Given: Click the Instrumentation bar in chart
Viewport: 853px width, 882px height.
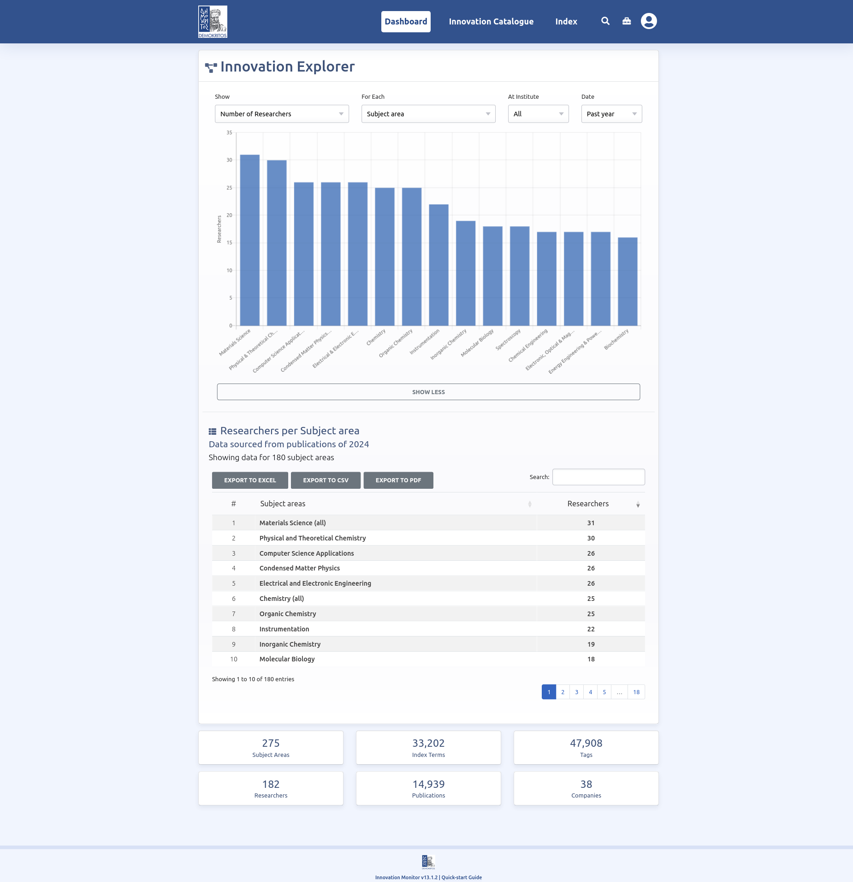Looking at the screenshot, I should tap(438, 265).
